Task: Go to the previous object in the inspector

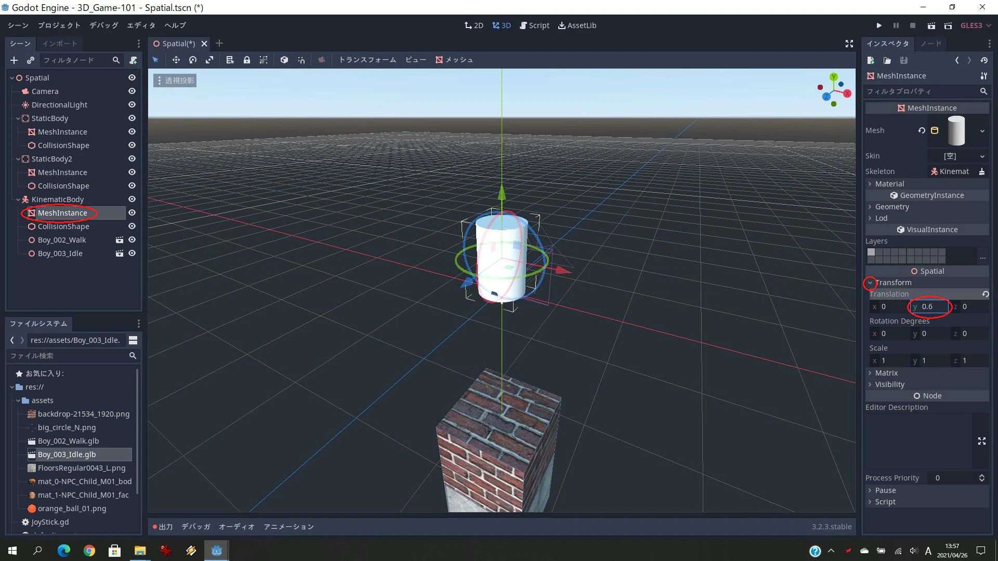Action: [956, 60]
